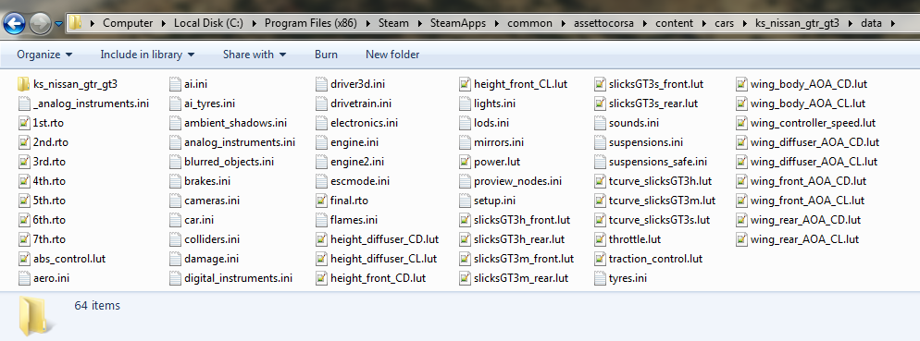Select the wing_rear_AOA_CL.lut file icon

[741, 239]
